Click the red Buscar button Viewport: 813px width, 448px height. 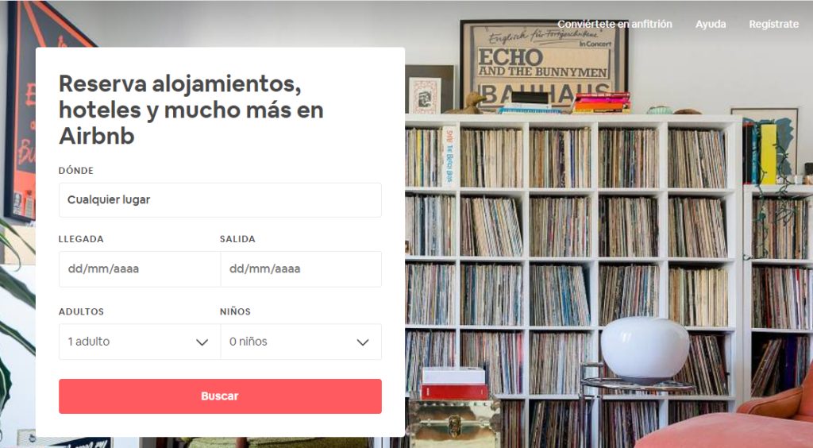[220, 396]
